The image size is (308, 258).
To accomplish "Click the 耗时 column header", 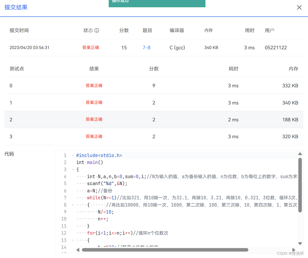I will point(233,69).
